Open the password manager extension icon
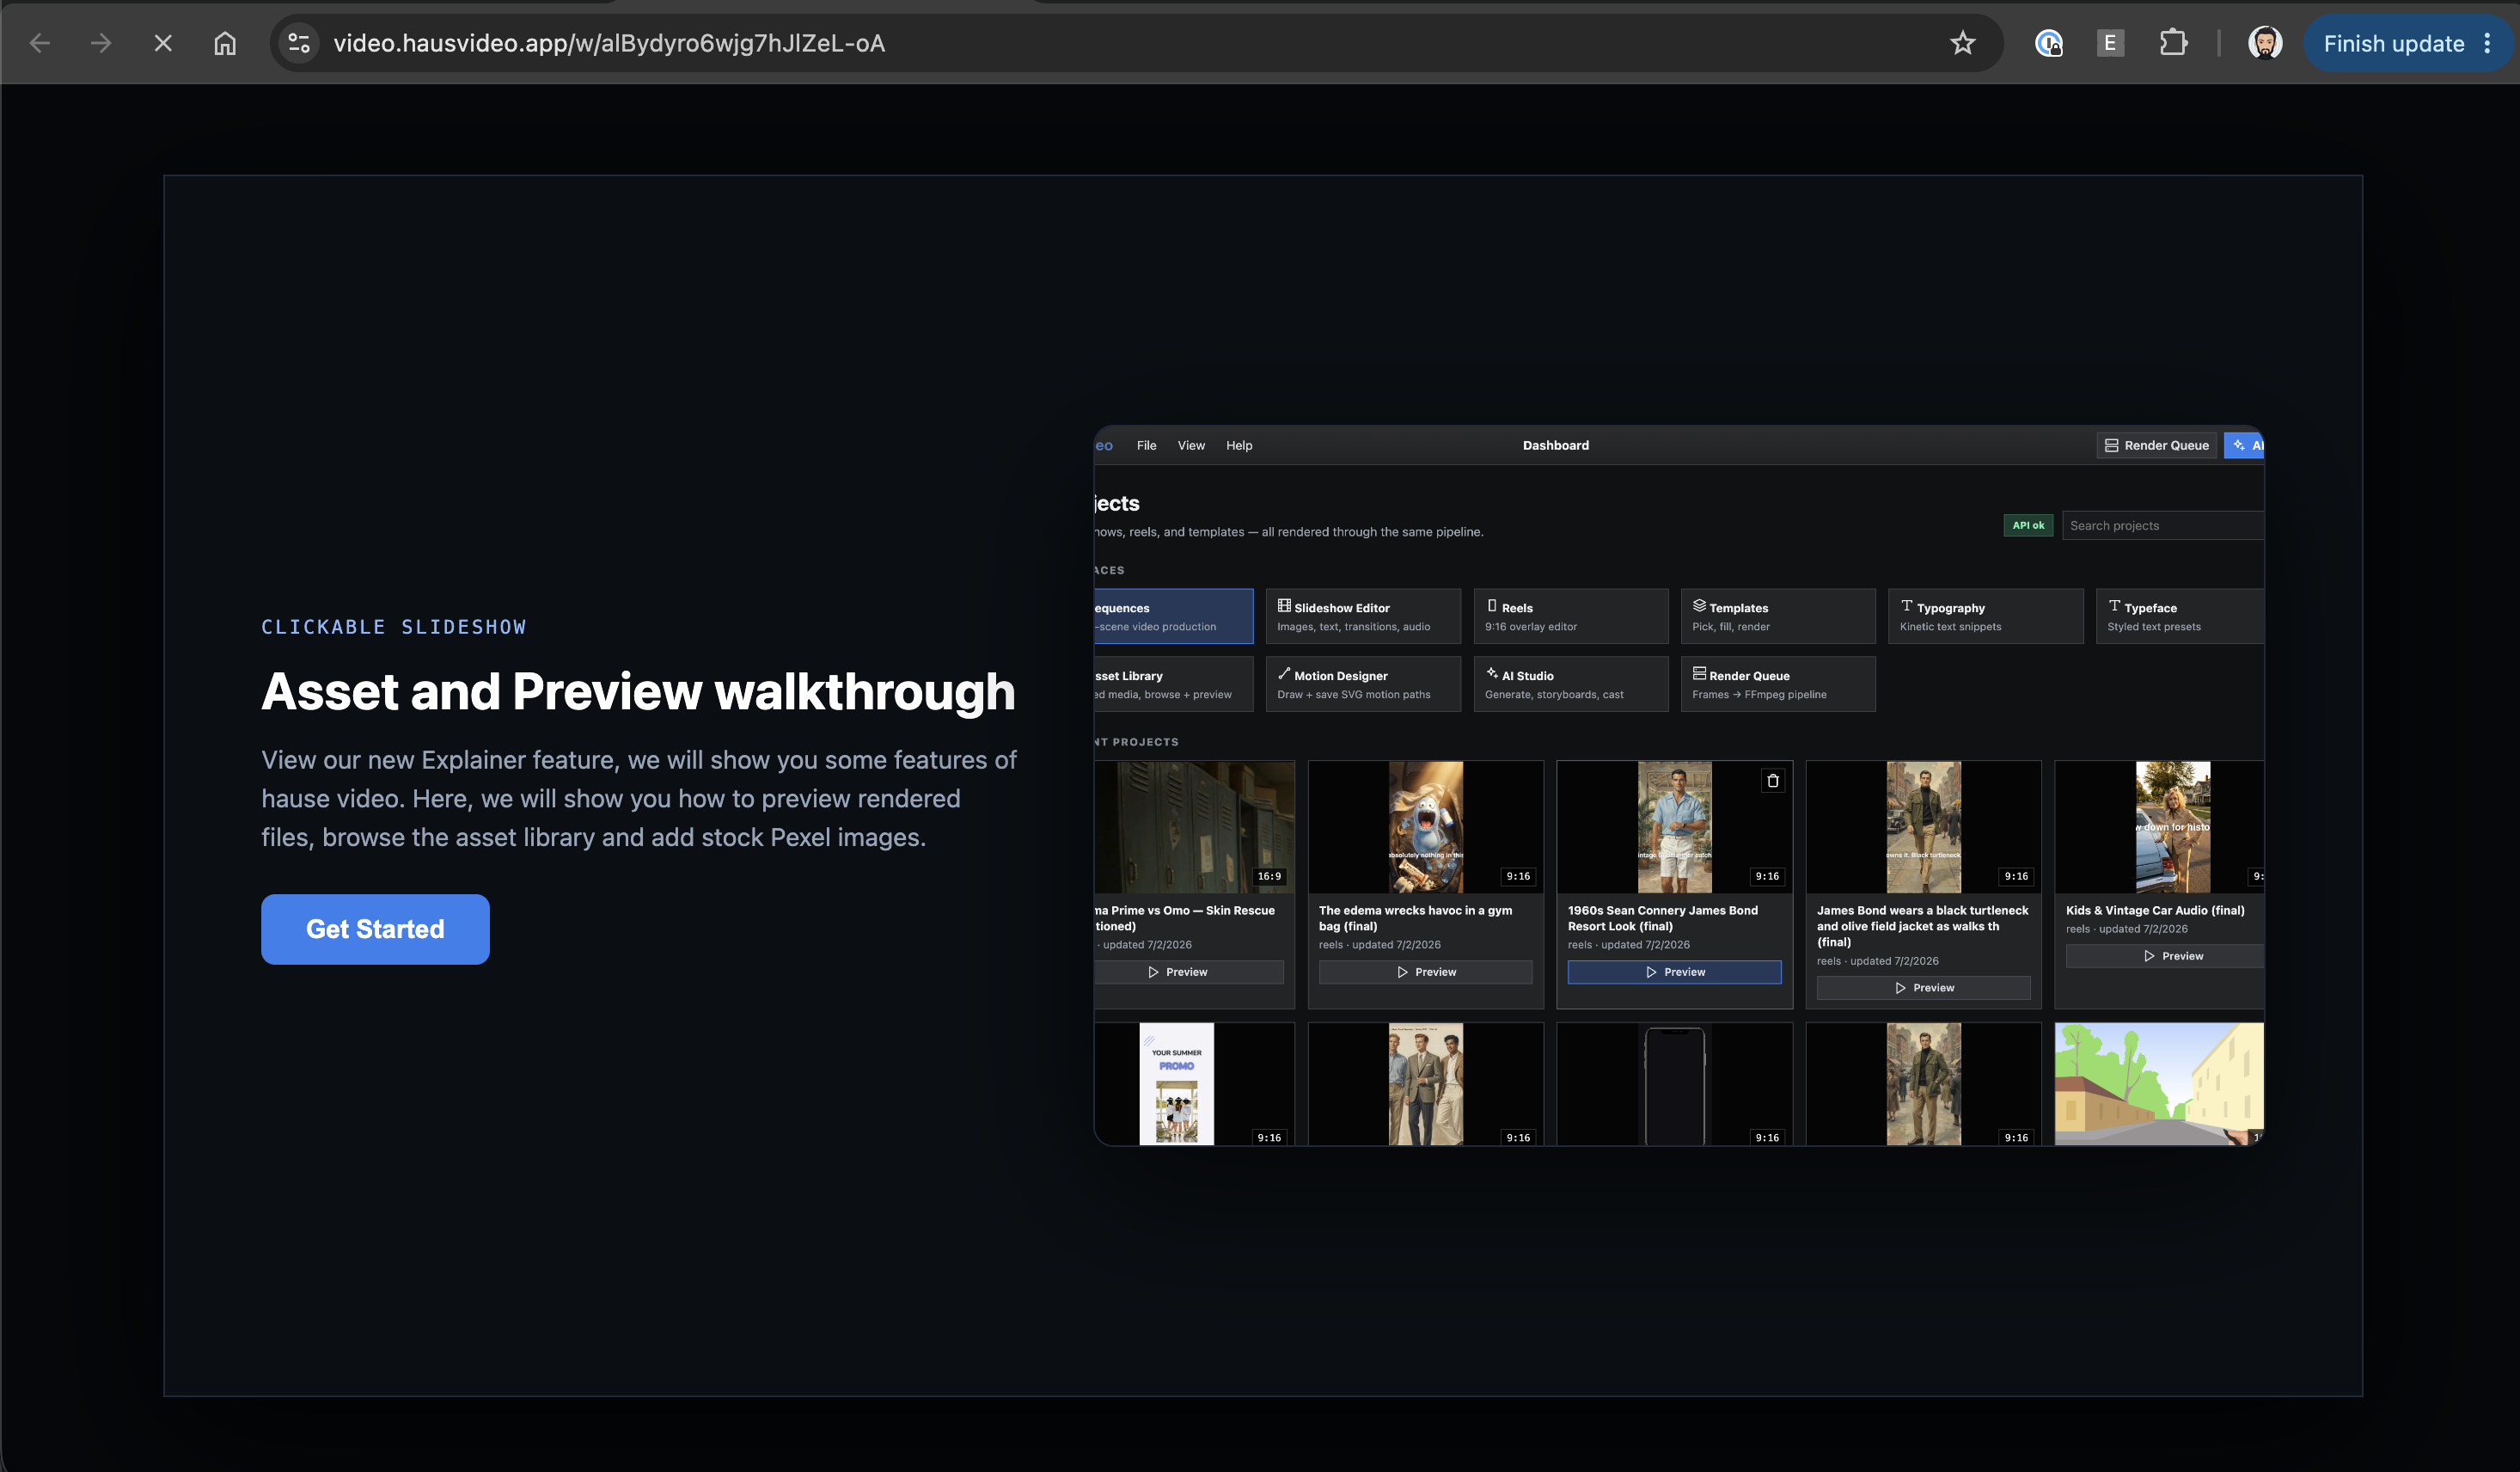 pos(2049,43)
